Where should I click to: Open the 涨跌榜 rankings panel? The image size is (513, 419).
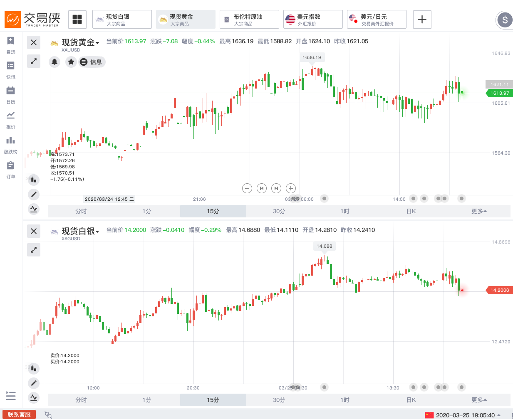[11, 146]
